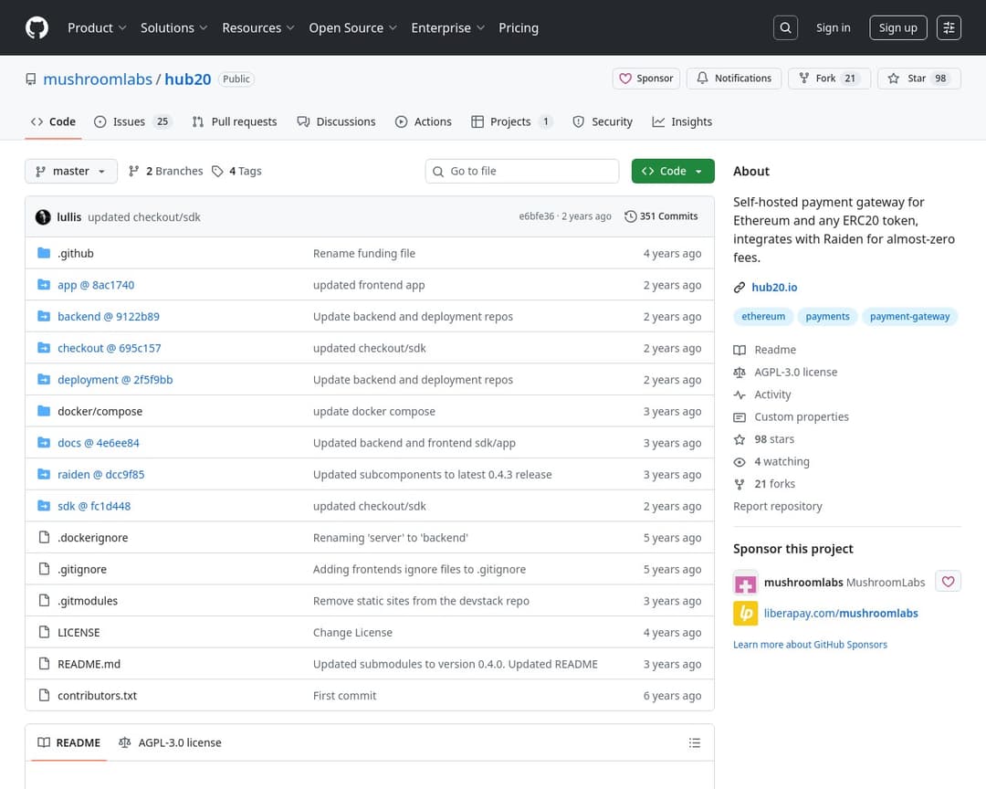Click the pulse icon beside Activity
This screenshot has height=789, width=986.
[739, 394]
